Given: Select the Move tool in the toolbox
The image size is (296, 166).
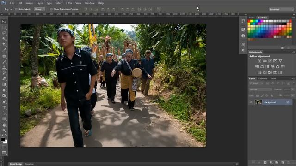Looking at the screenshot, I should [x=4, y=22].
